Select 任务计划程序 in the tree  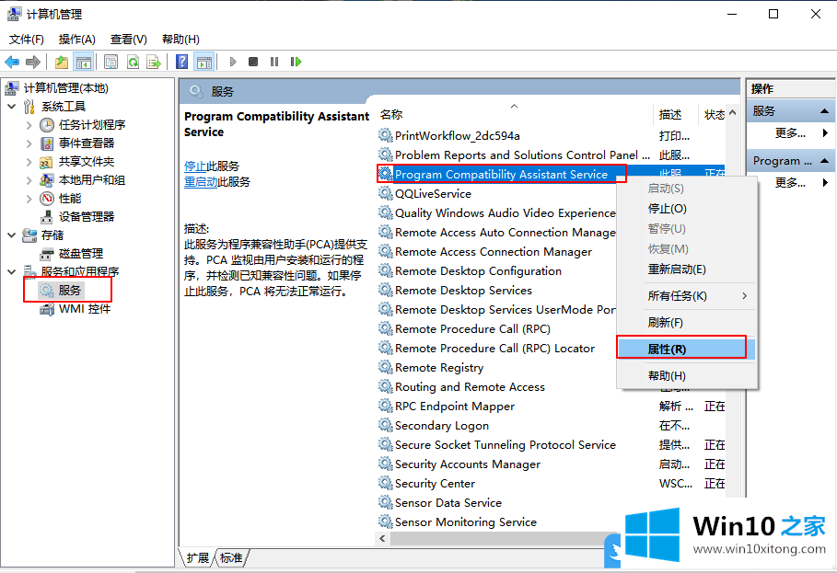(92, 125)
